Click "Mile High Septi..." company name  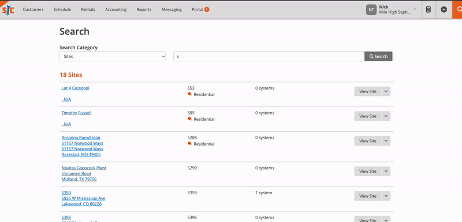point(395,12)
